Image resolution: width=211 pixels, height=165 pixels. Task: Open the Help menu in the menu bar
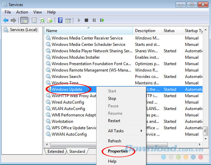click(x=51, y=12)
